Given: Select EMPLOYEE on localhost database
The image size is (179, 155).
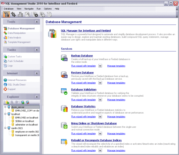Looking at the screenshot, I should tap(27, 117).
